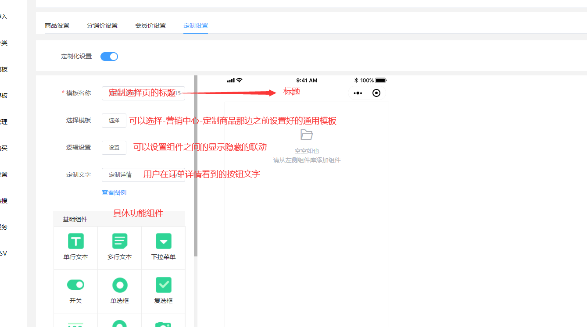The width and height of the screenshot is (587, 327).
Task: Click the 选择 button for 选择模板
Action: point(114,121)
